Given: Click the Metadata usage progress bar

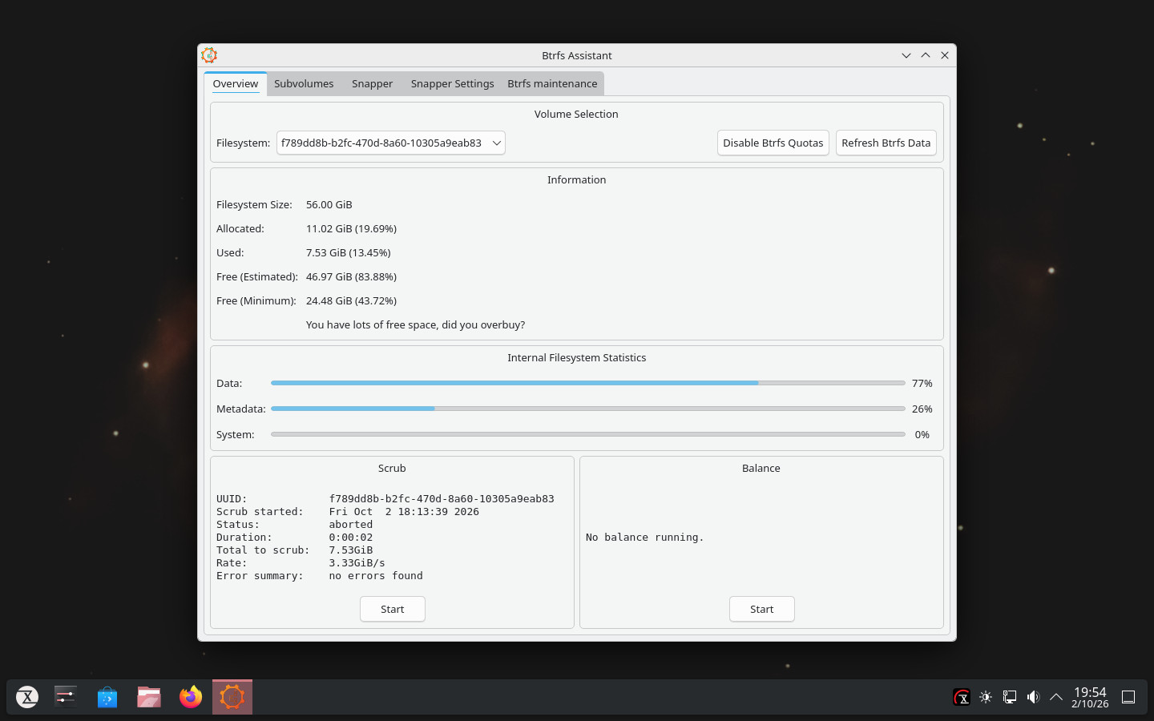Looking at the screenshot, I should click(588, 409).
